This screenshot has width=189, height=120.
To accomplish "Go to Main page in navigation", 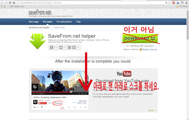I will tap(33, 22).
